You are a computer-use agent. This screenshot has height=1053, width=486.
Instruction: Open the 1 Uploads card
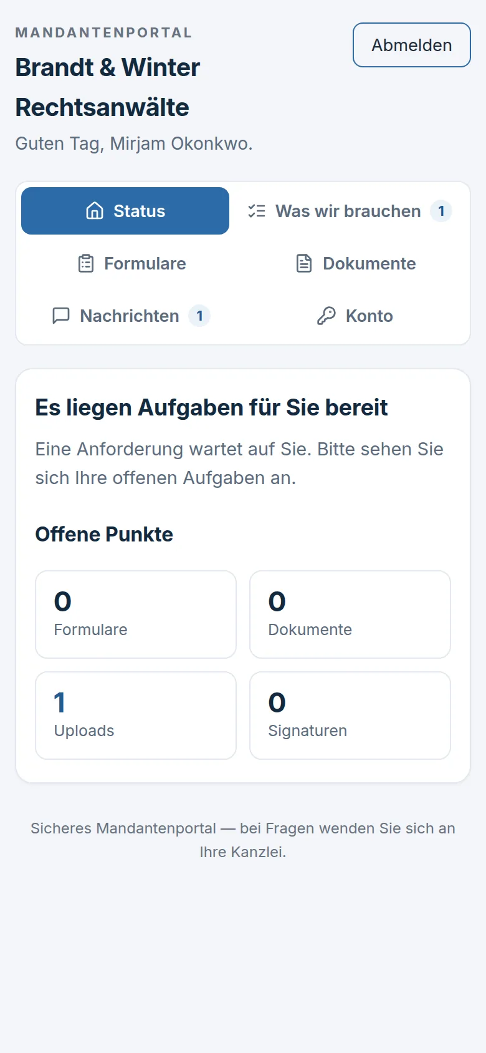(136, 716)
